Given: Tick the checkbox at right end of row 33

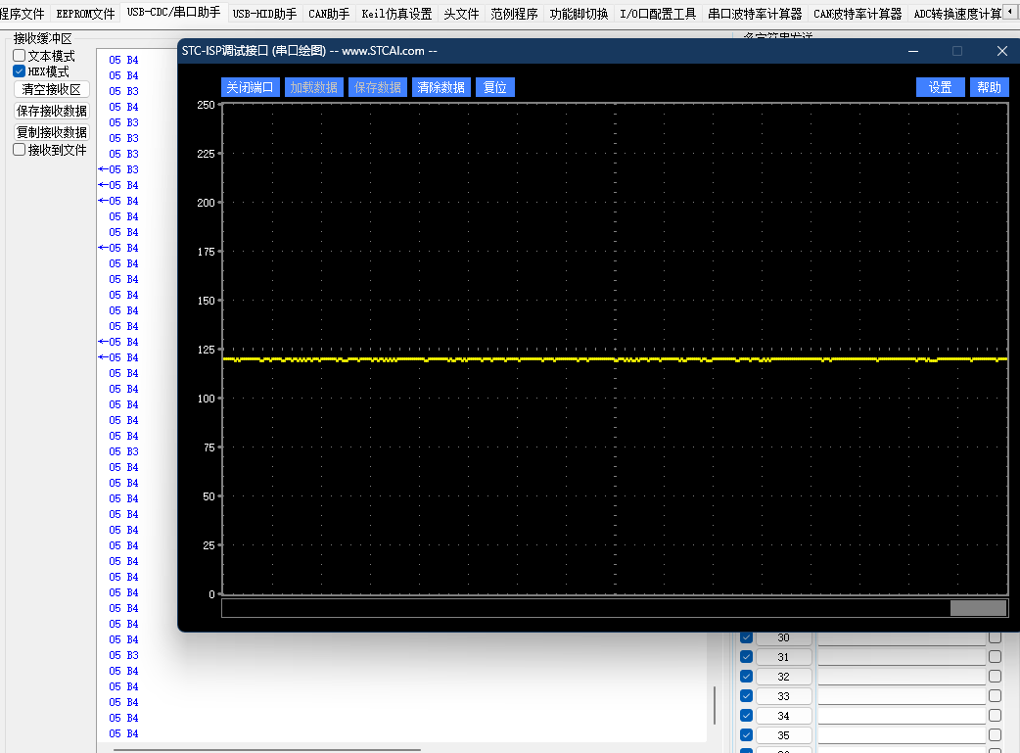Looking at the screenshot, I should point(995,696).
